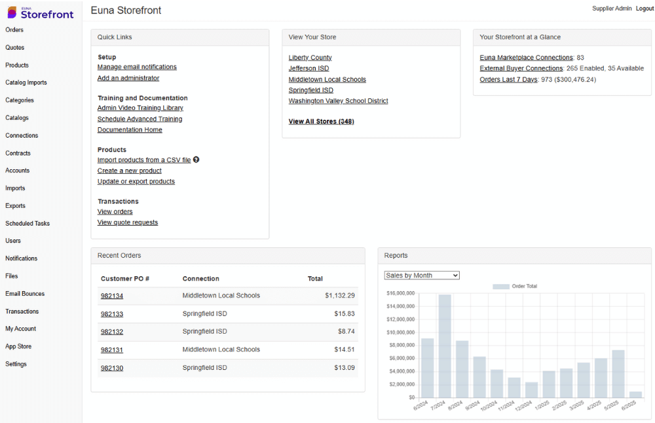This screenshot has width=655, height=423.
Task: Click the Euna Storefront logo
Action: tap(41, 13)
